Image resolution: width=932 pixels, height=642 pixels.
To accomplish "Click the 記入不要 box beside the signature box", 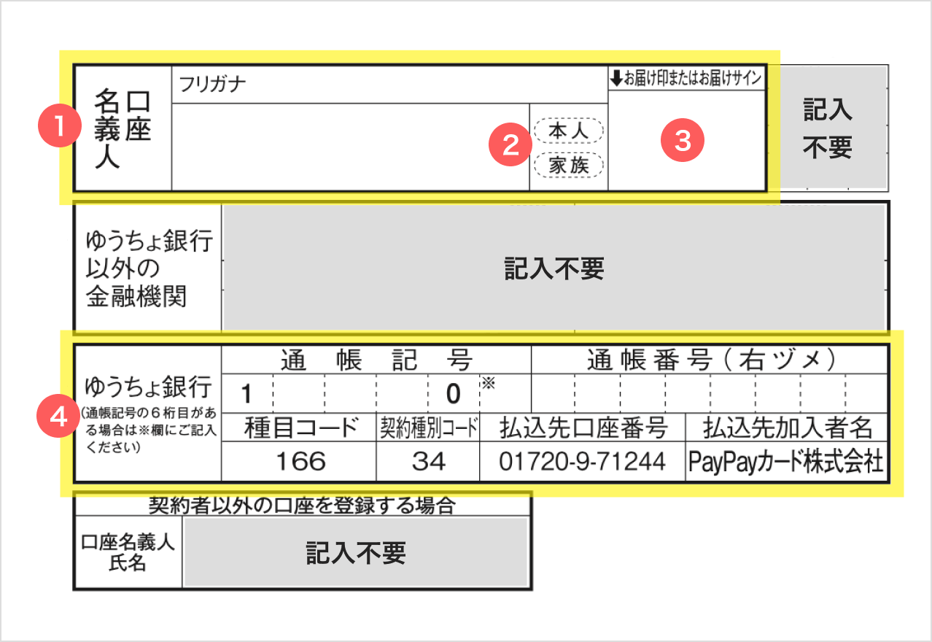I will coord(828,129).
